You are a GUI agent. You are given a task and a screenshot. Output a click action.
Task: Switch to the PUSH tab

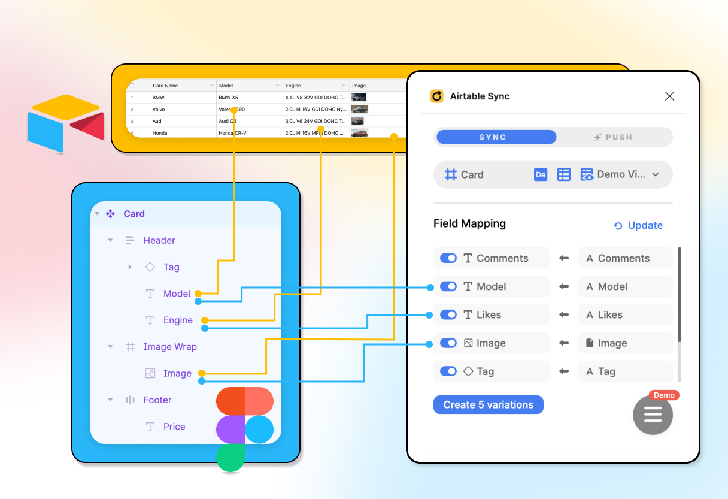(612, 137)
